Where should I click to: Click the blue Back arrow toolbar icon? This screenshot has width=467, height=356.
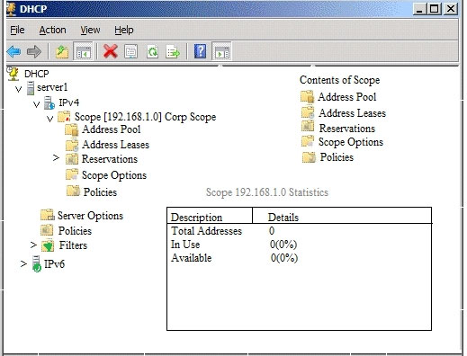[x=13, y=51]
